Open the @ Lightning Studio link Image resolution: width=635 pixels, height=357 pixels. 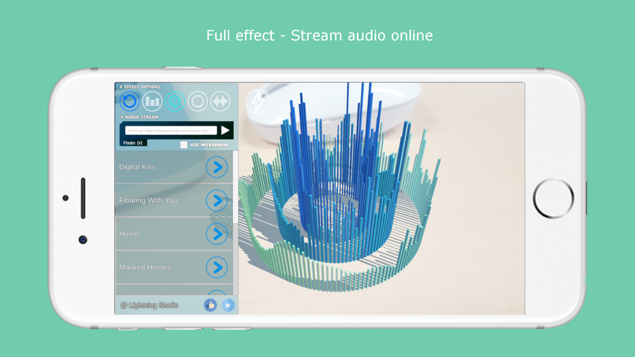point(149,305)
